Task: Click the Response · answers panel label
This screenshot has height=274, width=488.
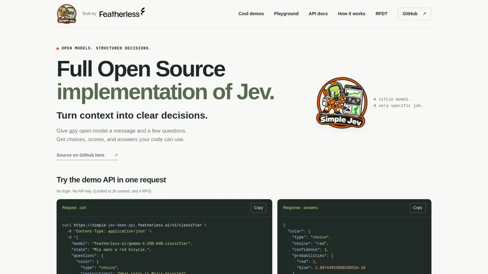Action: 300,208
